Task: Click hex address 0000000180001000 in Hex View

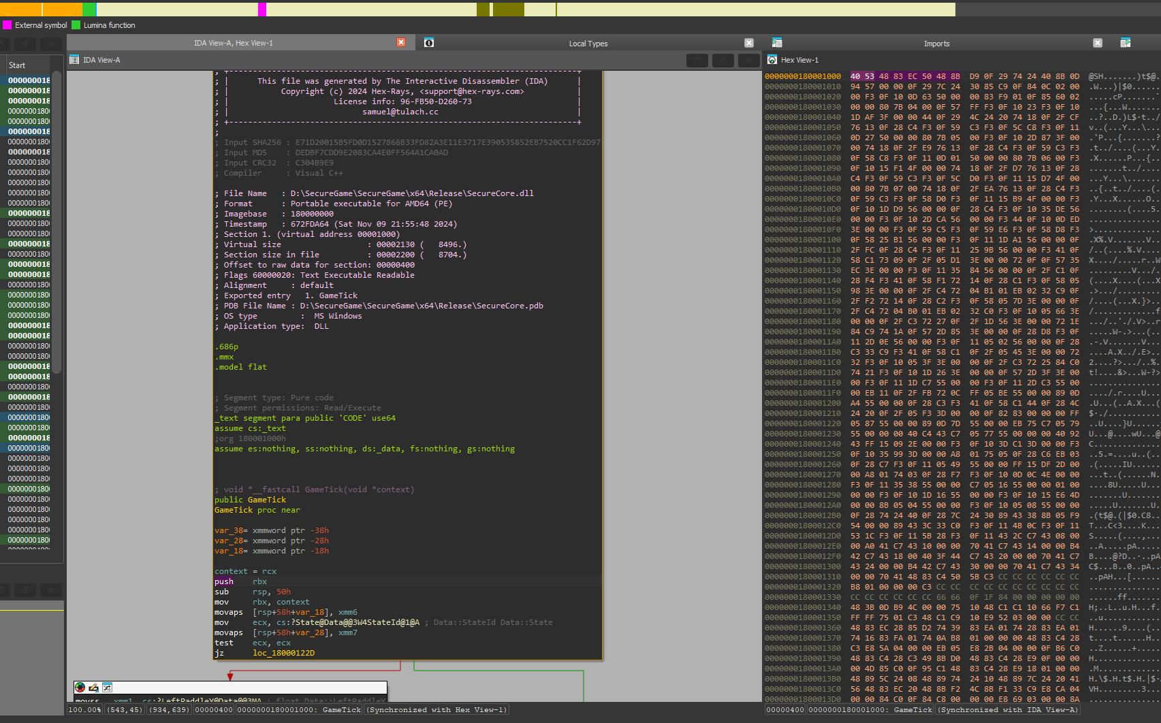Action: click(803, 76)
